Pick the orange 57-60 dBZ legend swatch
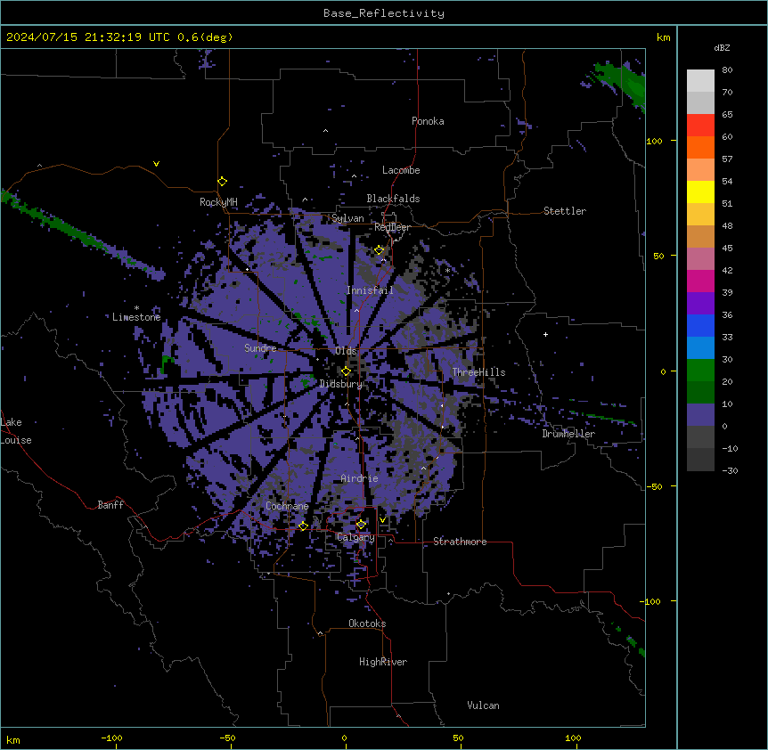Screen dimensions: 768x750 pyautogui.click(x=700, y=147)
